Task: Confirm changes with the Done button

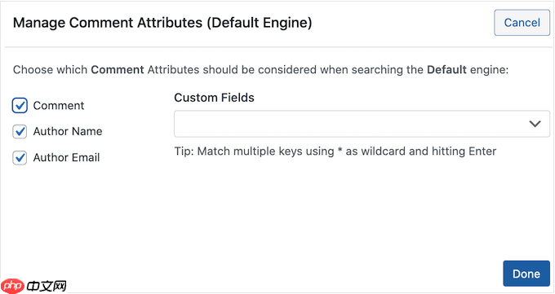Action: click(526, 274)
